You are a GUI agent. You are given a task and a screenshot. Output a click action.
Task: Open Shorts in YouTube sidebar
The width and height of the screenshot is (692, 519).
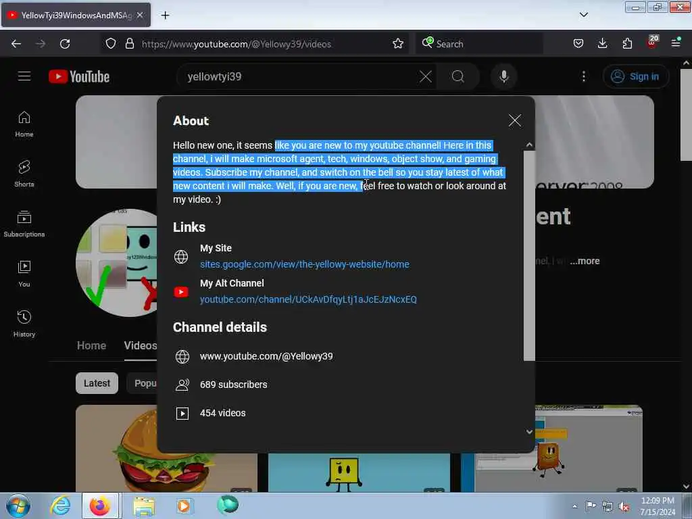click(x=24, y=174)
